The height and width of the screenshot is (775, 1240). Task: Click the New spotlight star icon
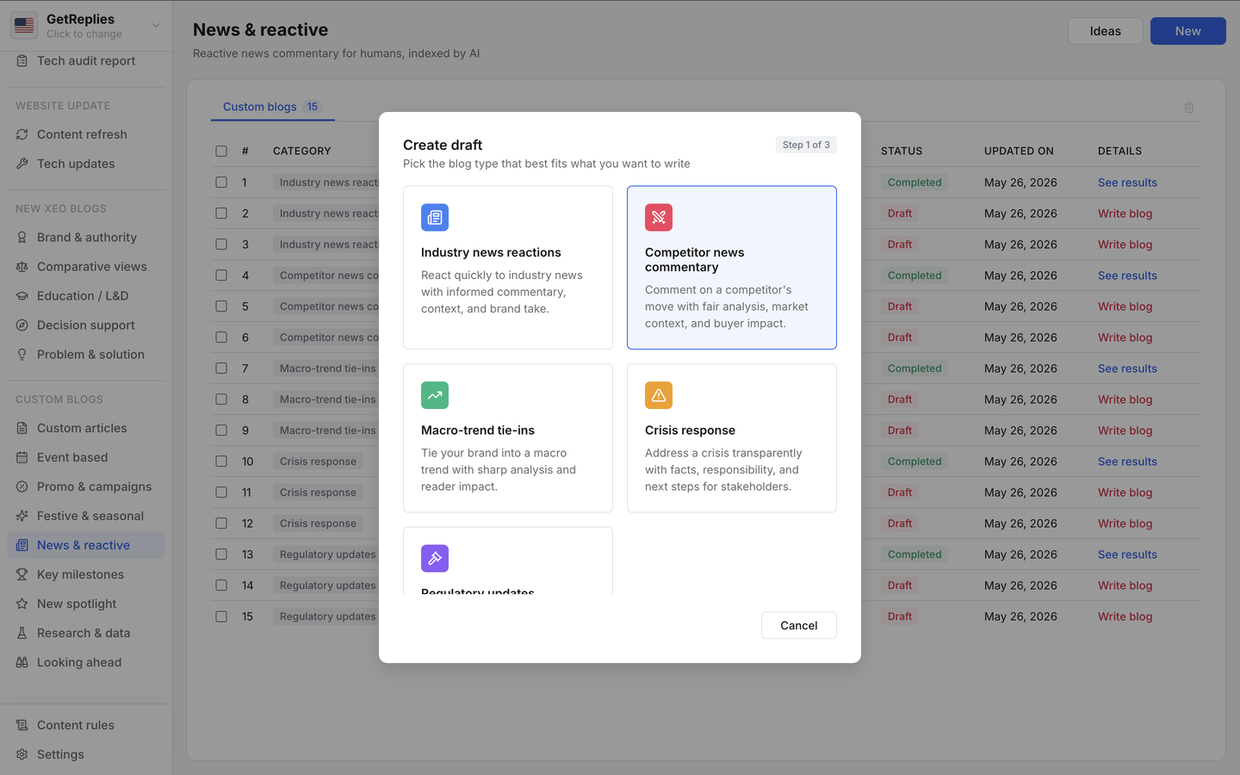point(22,604)
